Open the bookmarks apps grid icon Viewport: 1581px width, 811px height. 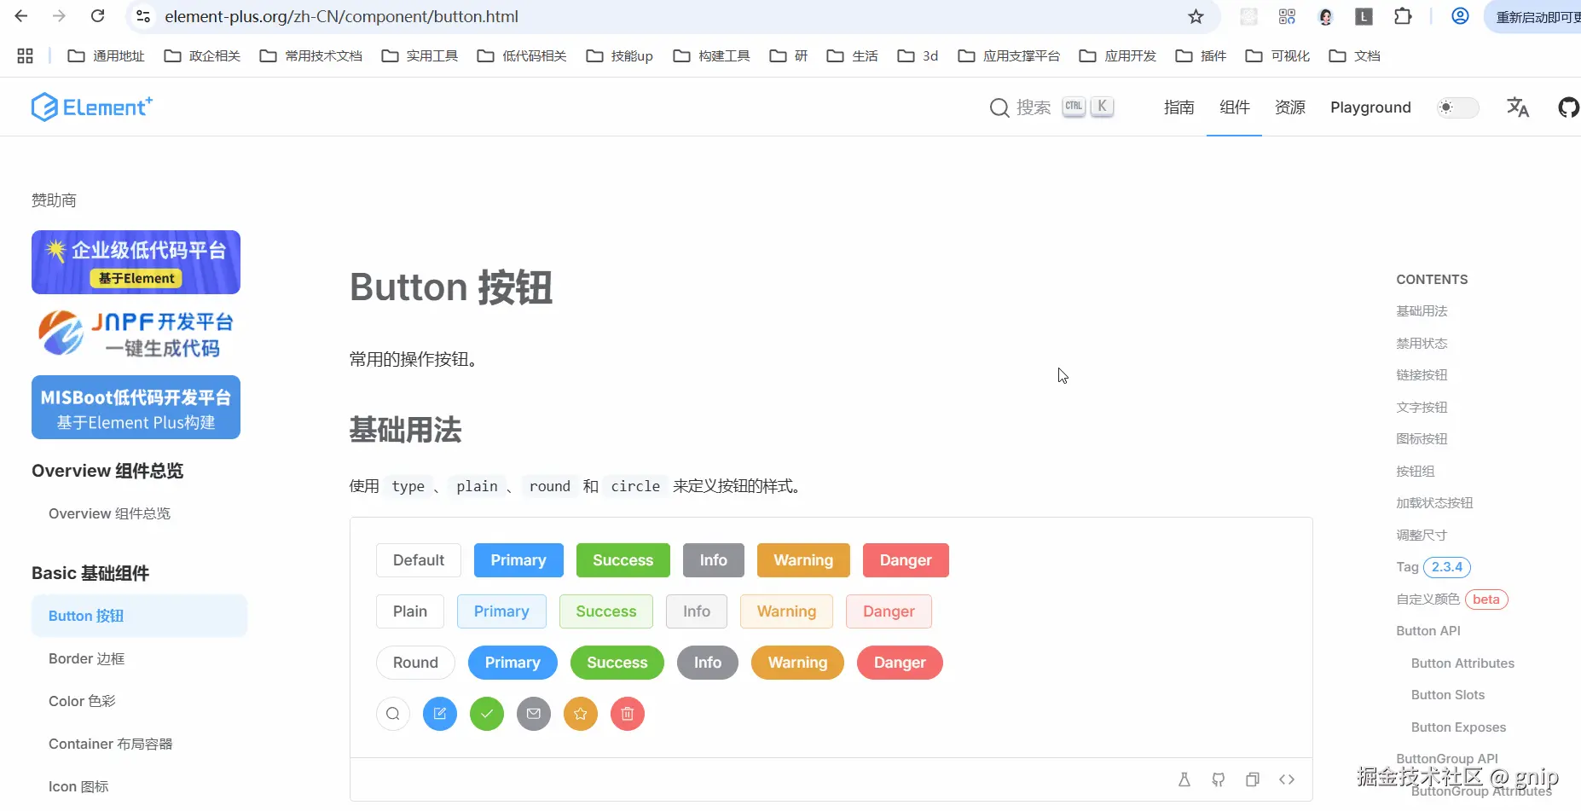pyautogui.click(x=25, y=55)
